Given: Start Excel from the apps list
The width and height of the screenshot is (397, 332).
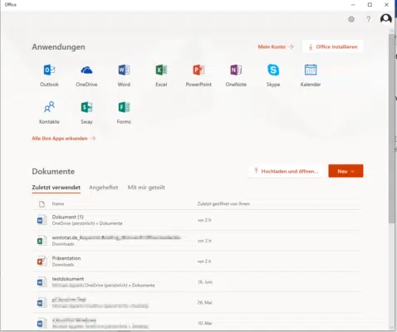Looking at the screenshot, I should tap(161, 70).
